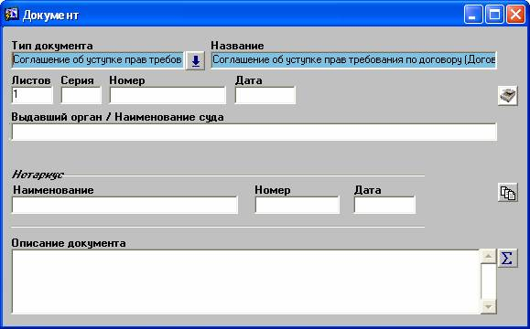530x329 pixels.
Task: Select the document Номер field next to Серия
Action: coord(168,95)
